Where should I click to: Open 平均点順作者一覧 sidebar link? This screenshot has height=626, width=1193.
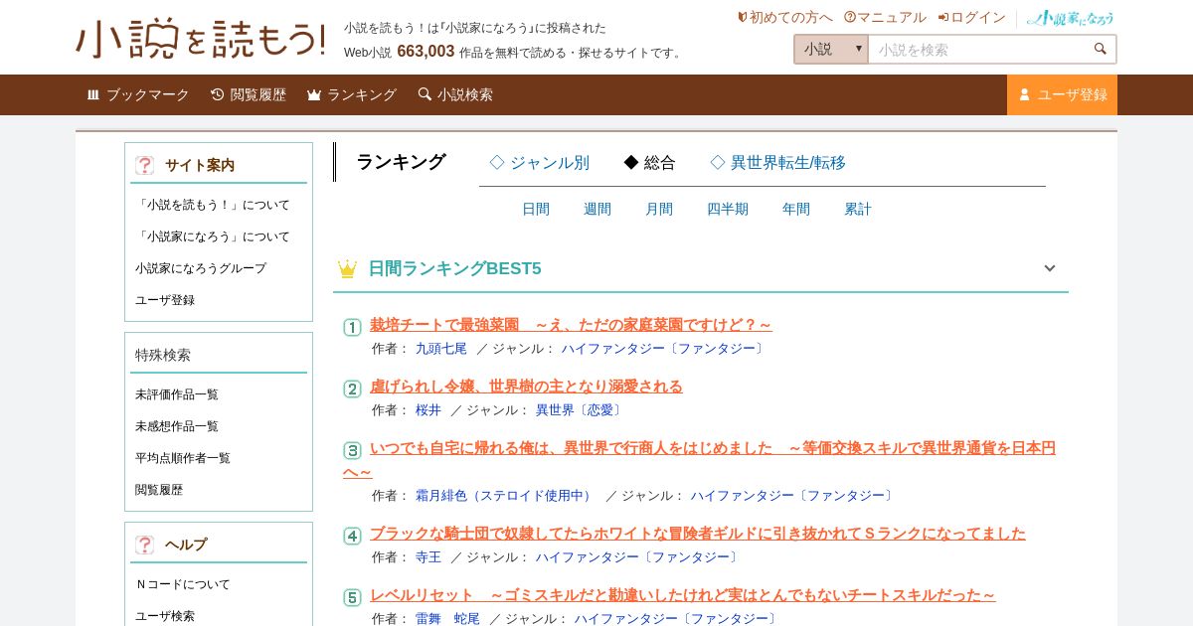click(x=183, y=458)
